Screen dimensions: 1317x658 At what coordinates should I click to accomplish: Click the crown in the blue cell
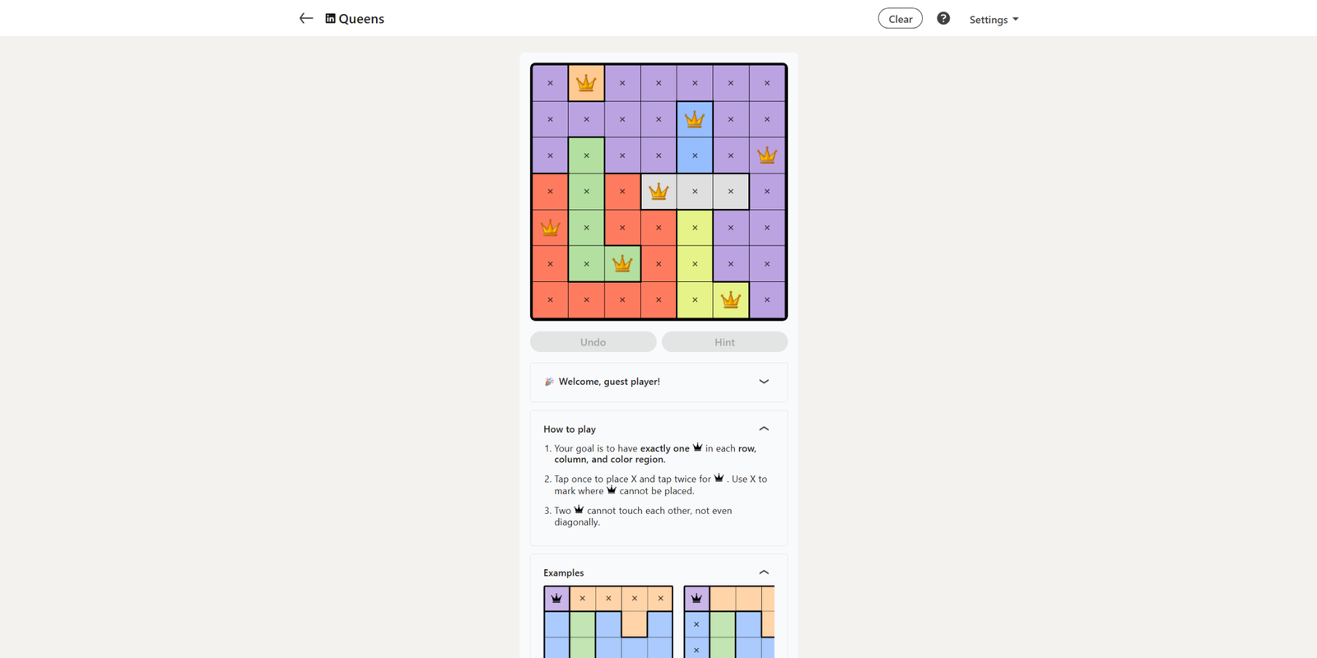pos(695,119)
